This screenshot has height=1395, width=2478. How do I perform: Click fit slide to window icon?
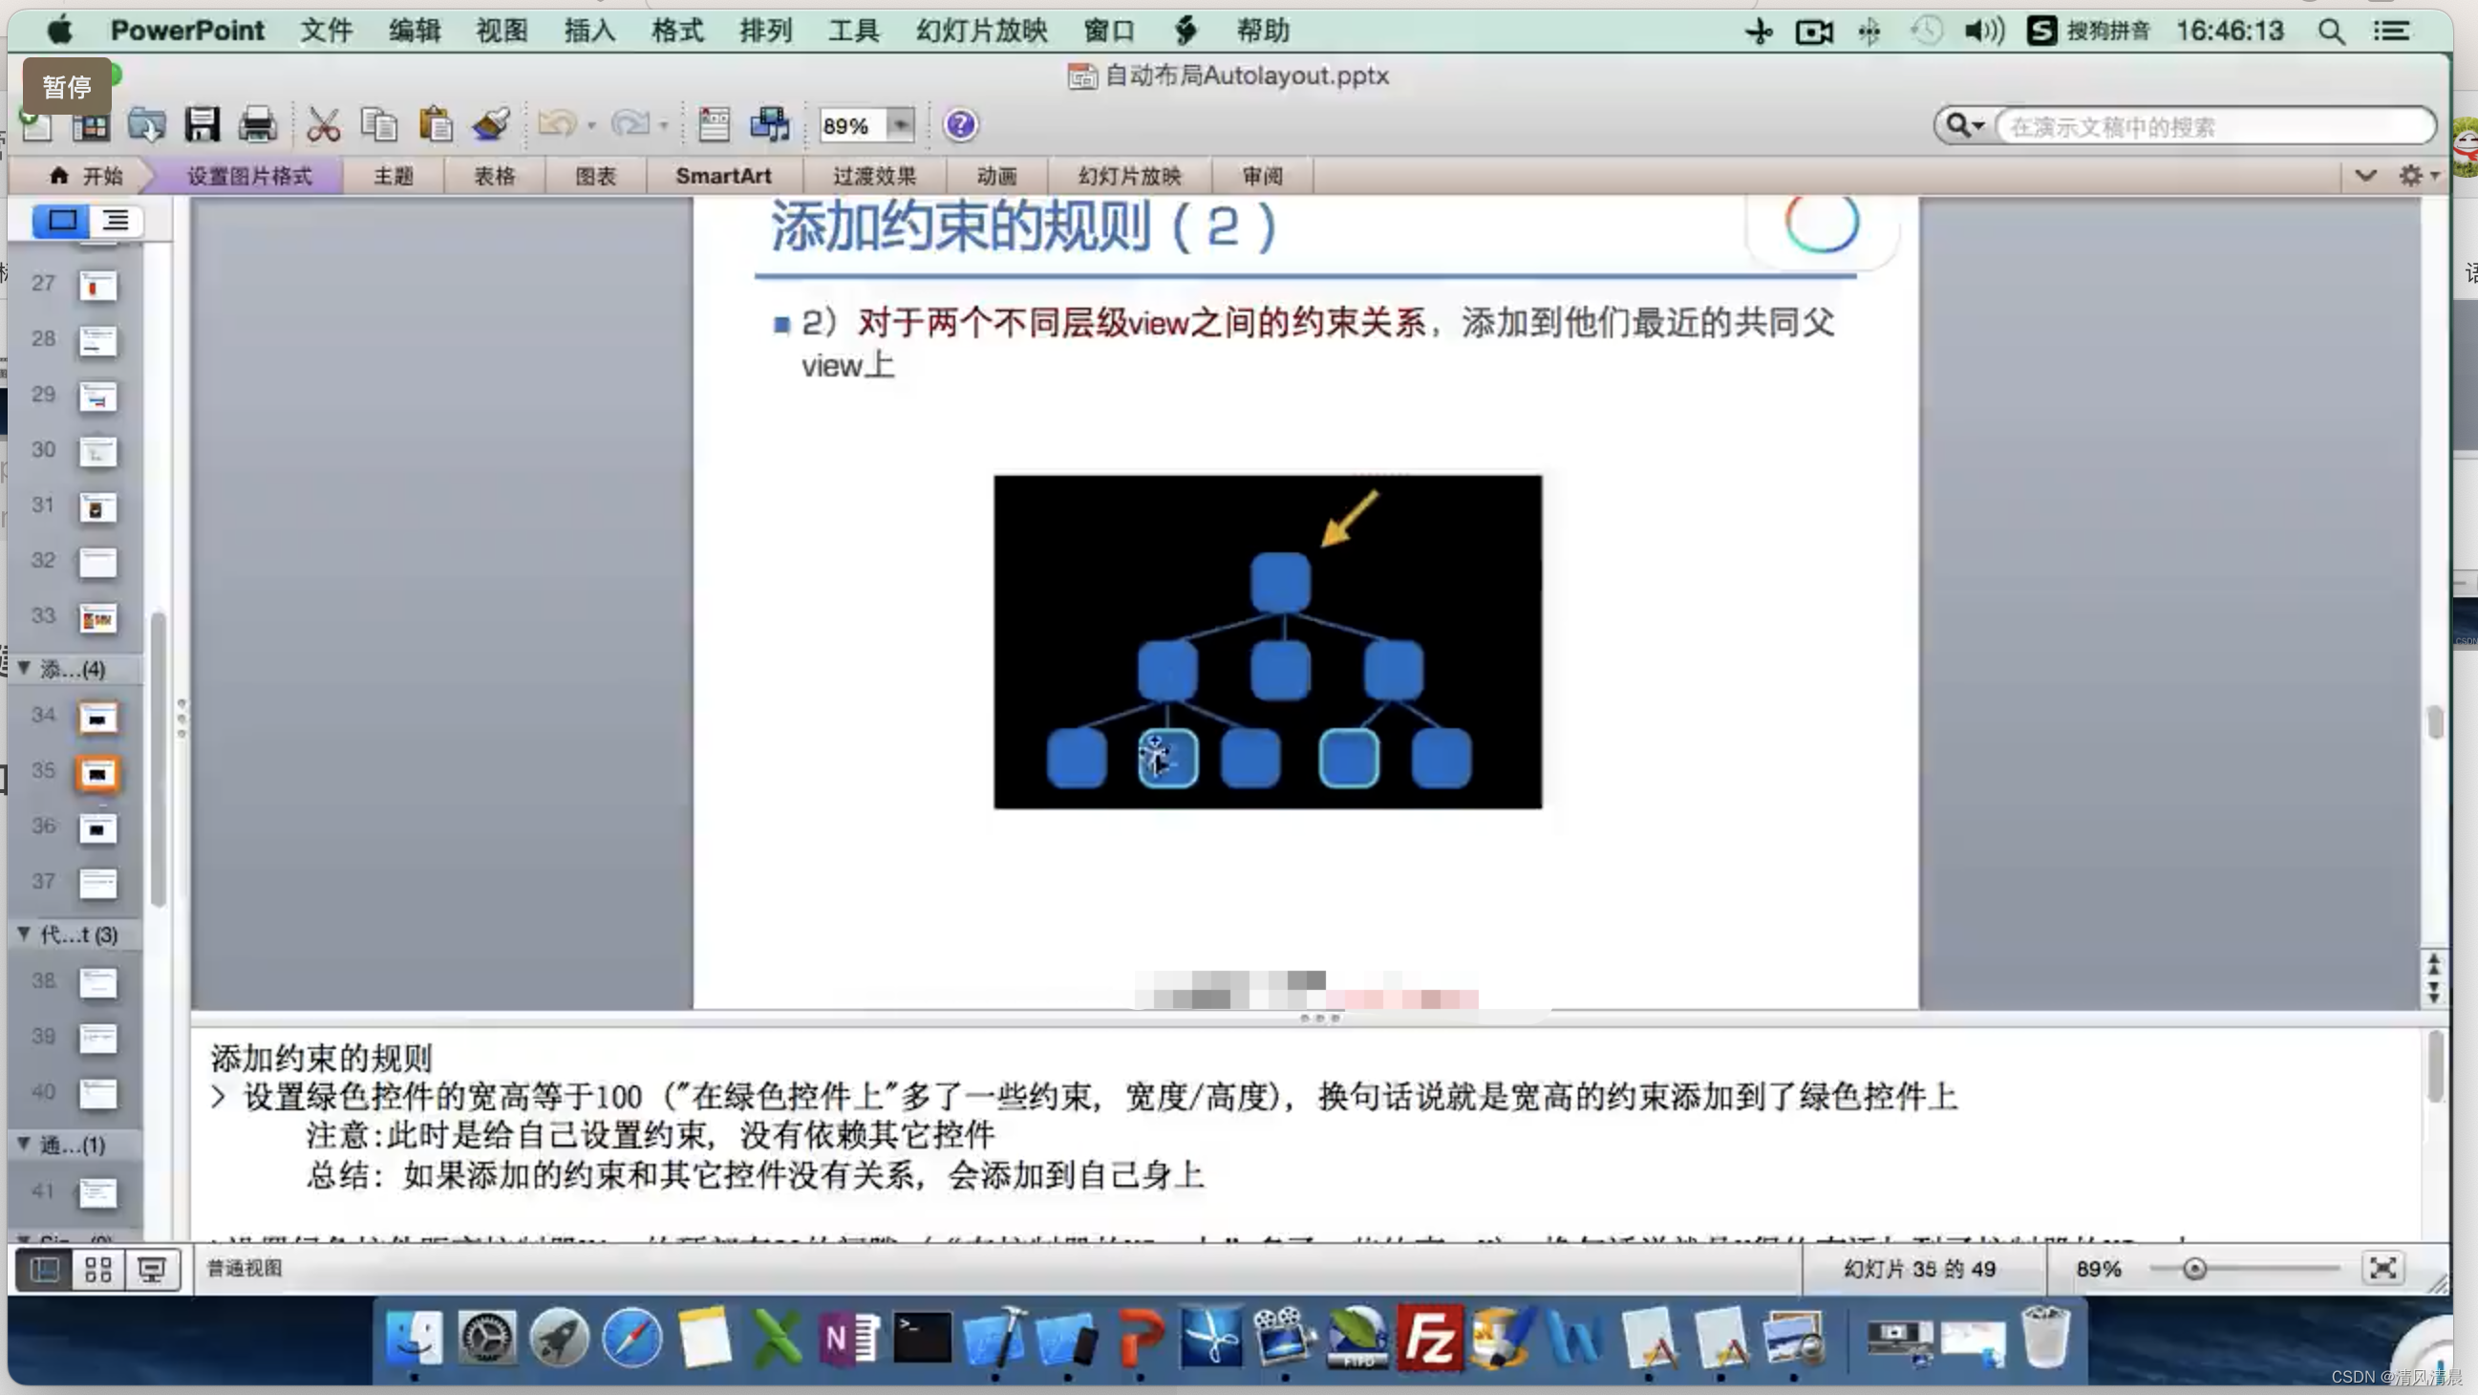(x=2382, y=1268)
